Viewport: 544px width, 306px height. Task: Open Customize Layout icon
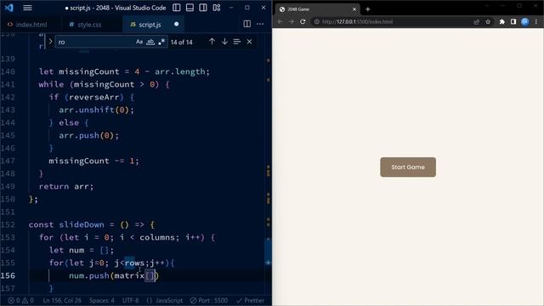[x=217, y=8]
